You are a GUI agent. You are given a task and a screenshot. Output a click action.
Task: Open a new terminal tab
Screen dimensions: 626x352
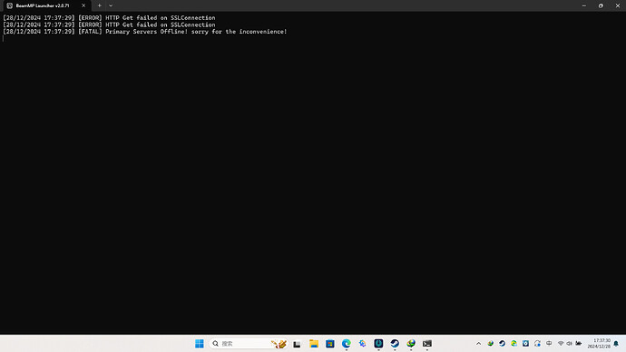(x=100, y=6)
